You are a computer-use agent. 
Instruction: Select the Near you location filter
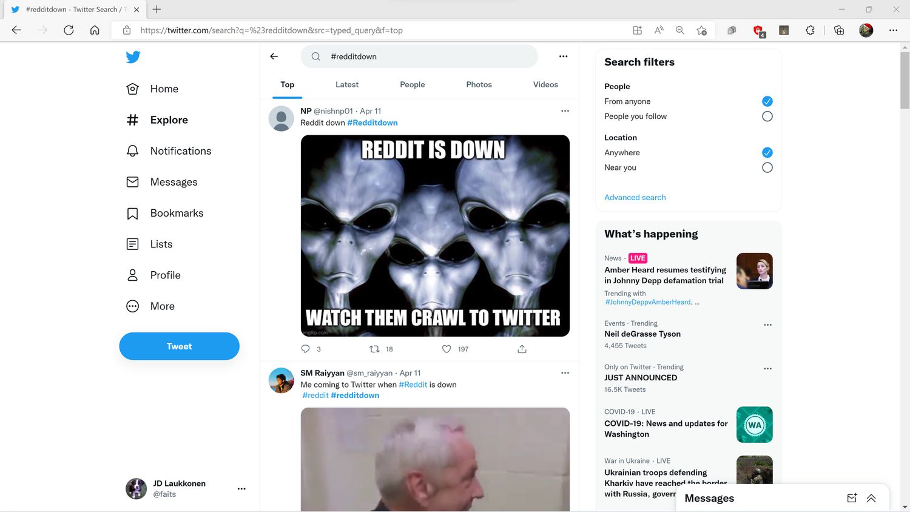(767, 167)
